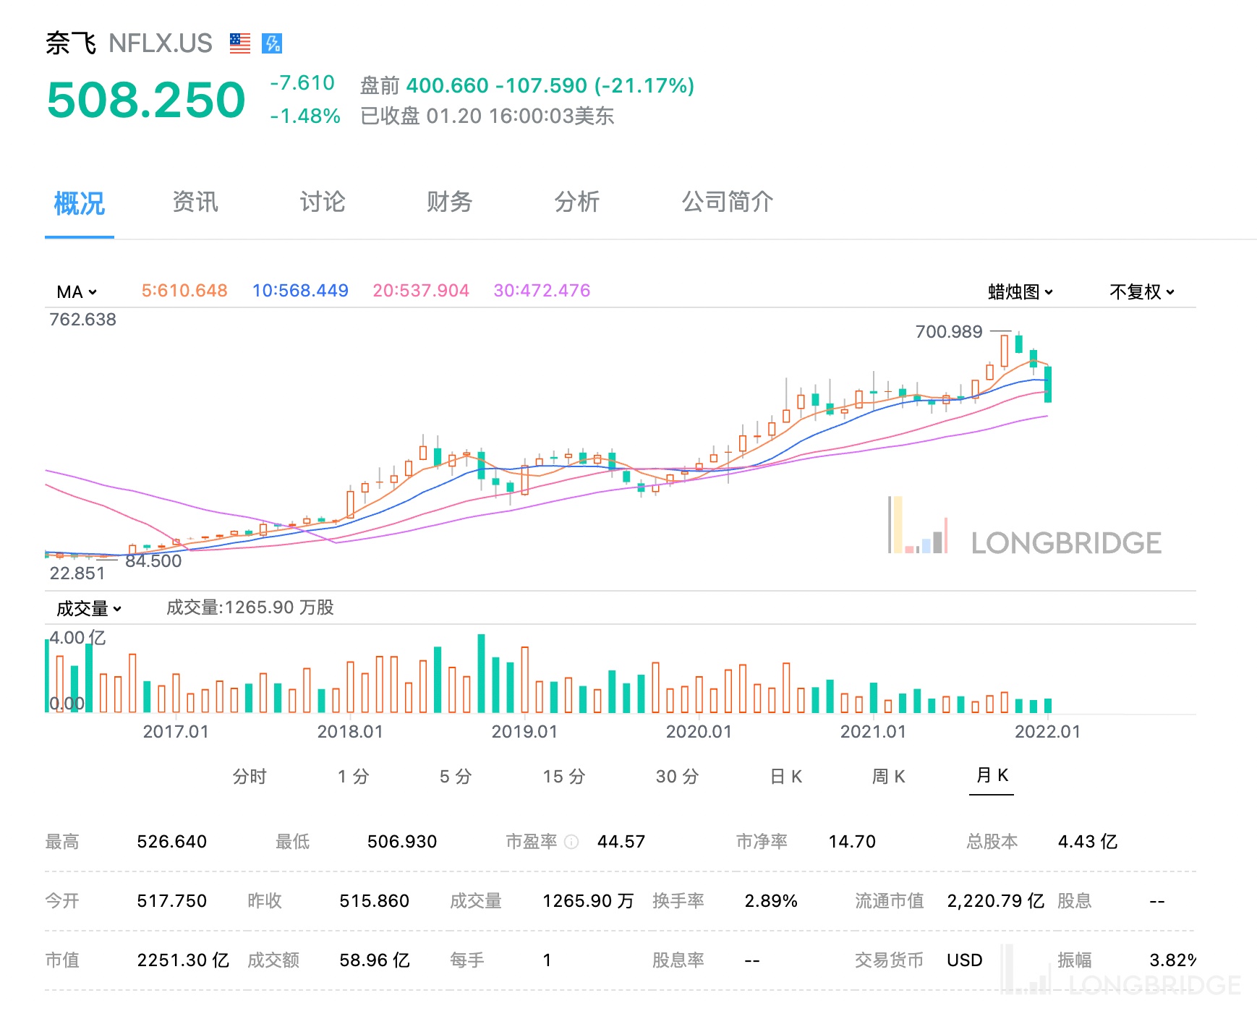
Task: Switch to the 概况 tab
Action: [x=80, y=203]
